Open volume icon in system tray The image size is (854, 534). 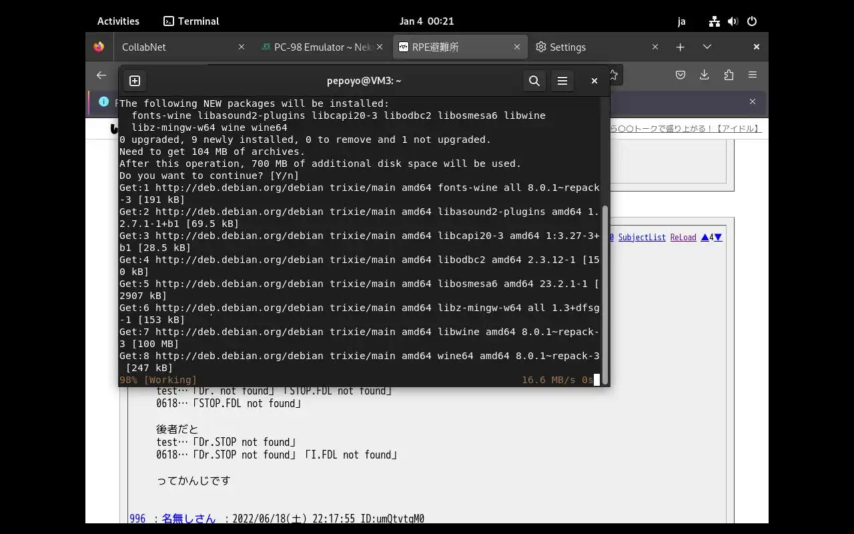click(x=733, y=21)
